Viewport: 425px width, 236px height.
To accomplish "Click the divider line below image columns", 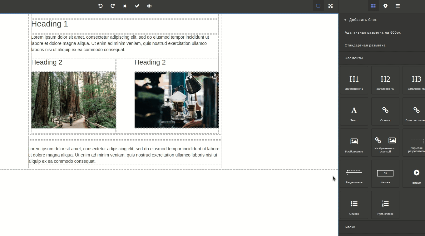I will pos(125,140).
